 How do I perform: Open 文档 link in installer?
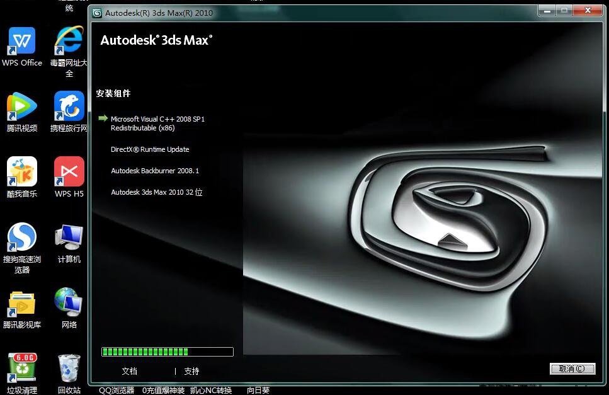click(129, 371)
